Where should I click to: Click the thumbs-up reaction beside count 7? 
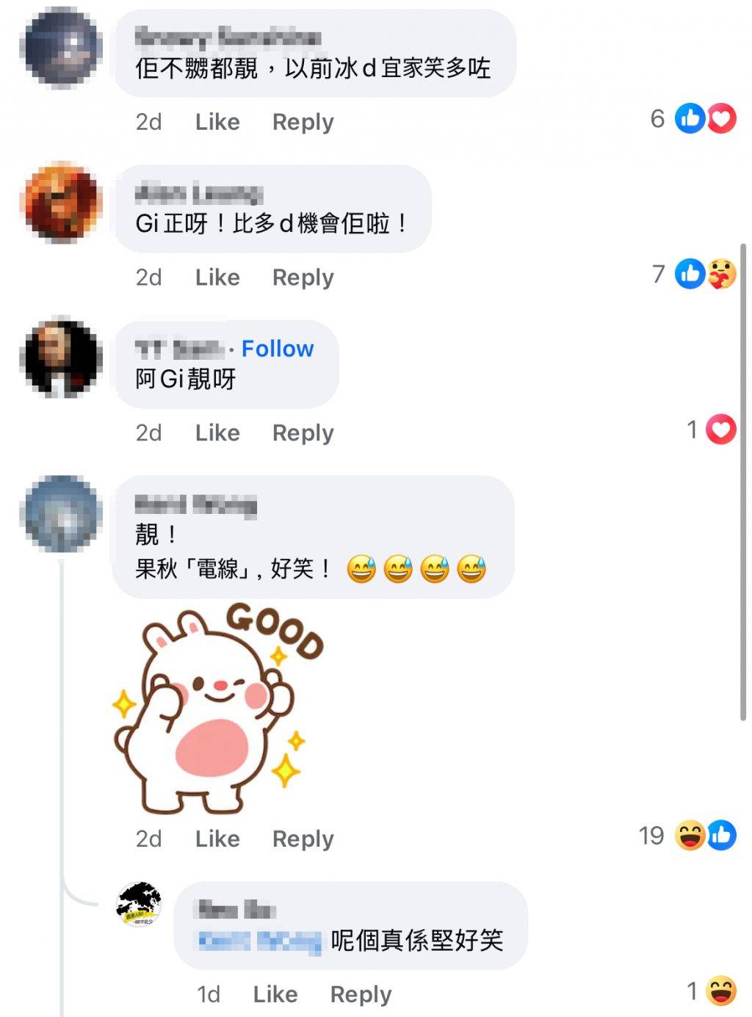pyautogui.click(x=690, y=274)
